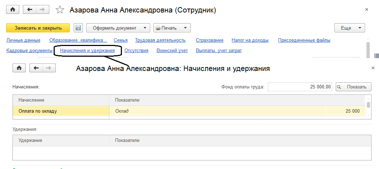Image resolution: width=379 pixels, height=169 pixels.
Task: Open Воинский учет section
Action: tap(172, 51)
